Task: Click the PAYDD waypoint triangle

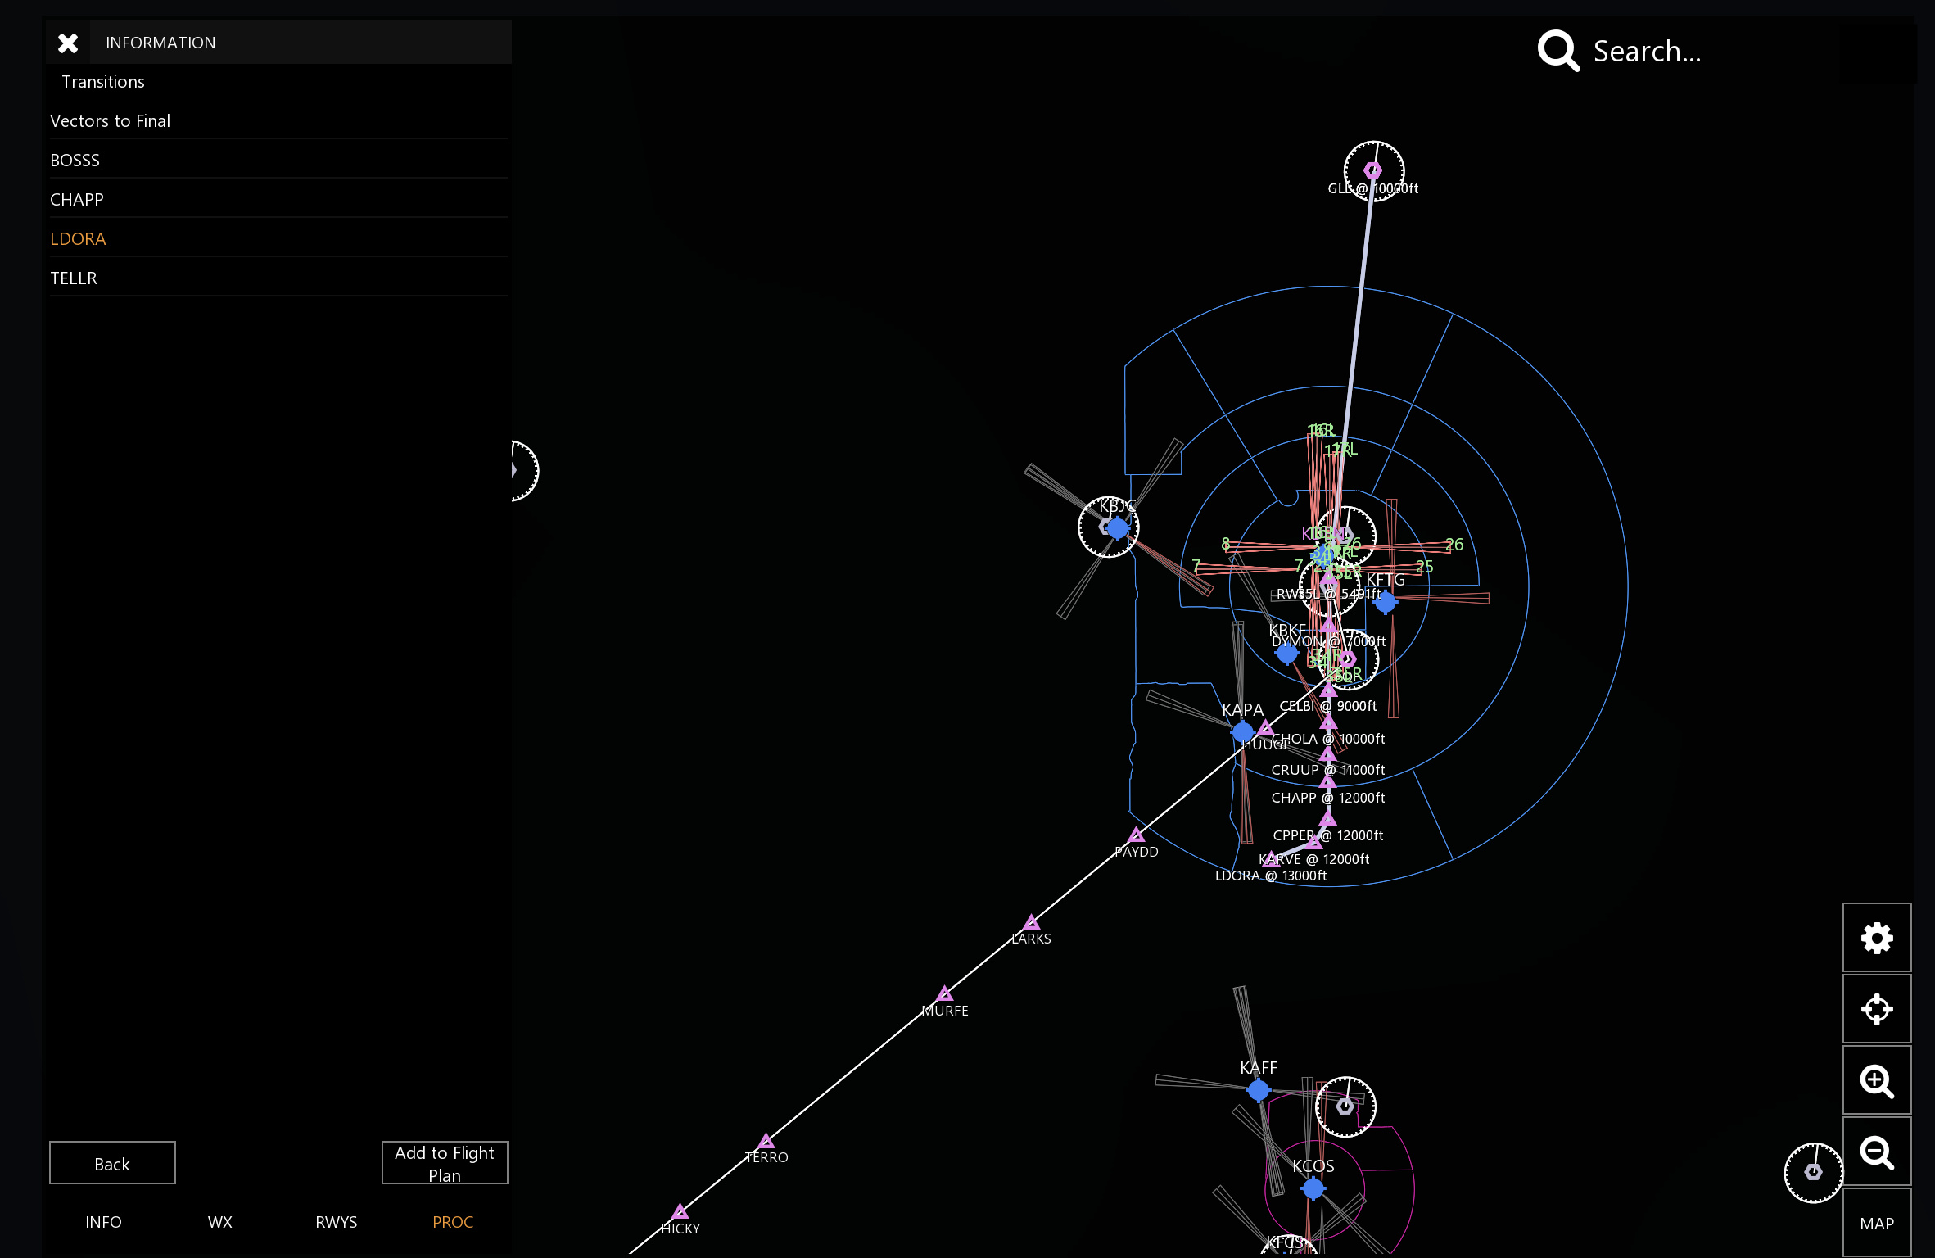Action: [1136, 835]
